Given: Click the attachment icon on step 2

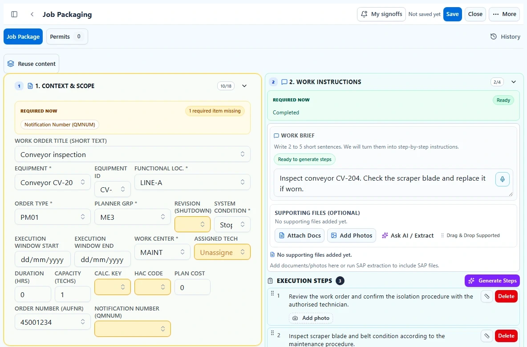Looking at the screenshot, I should [x=486, y=336].
